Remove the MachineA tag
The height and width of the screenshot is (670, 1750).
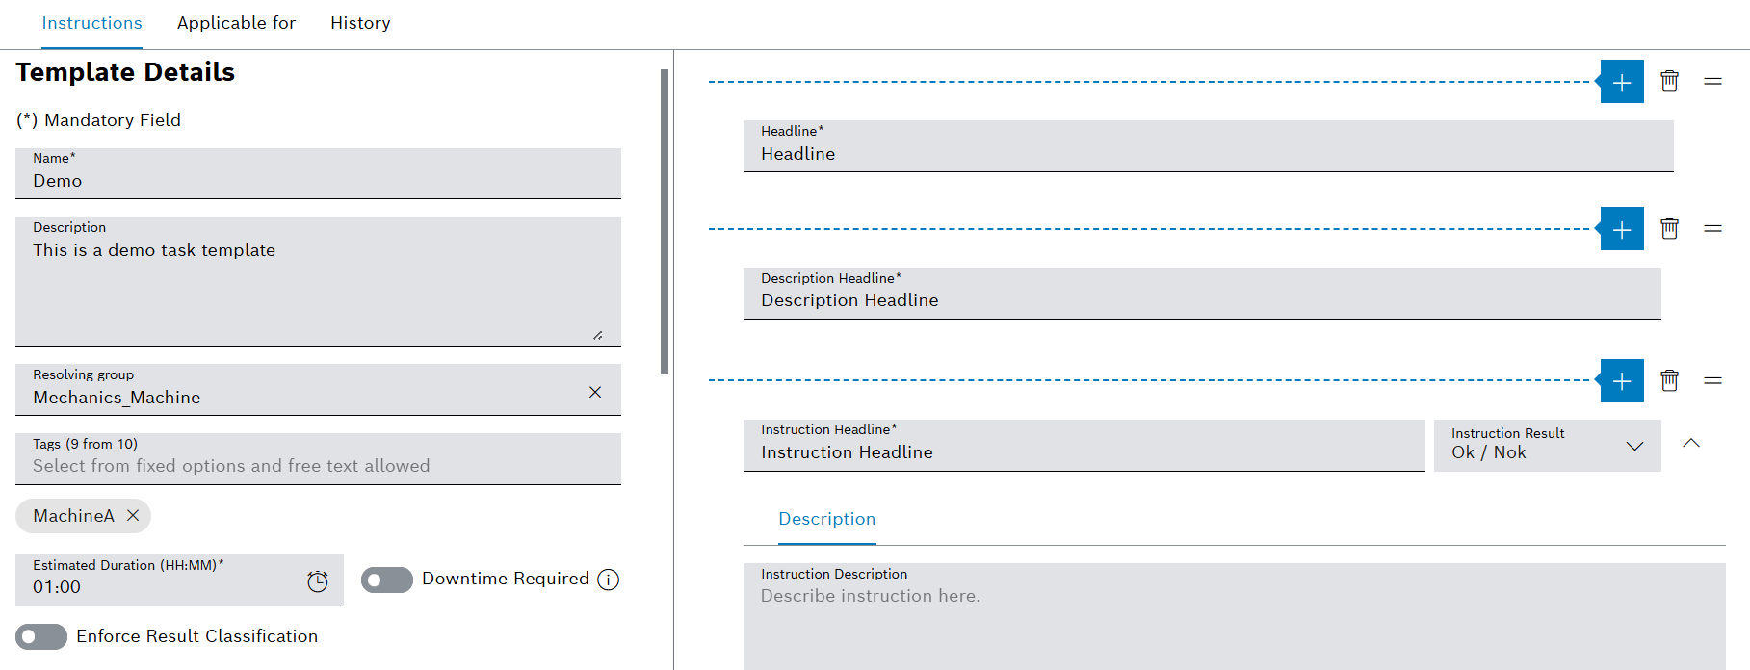coord(133,516)
